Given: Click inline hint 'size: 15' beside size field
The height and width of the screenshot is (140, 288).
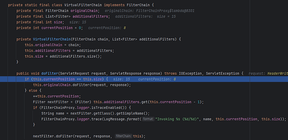Looking at the screenshot, I should point(78,22).
